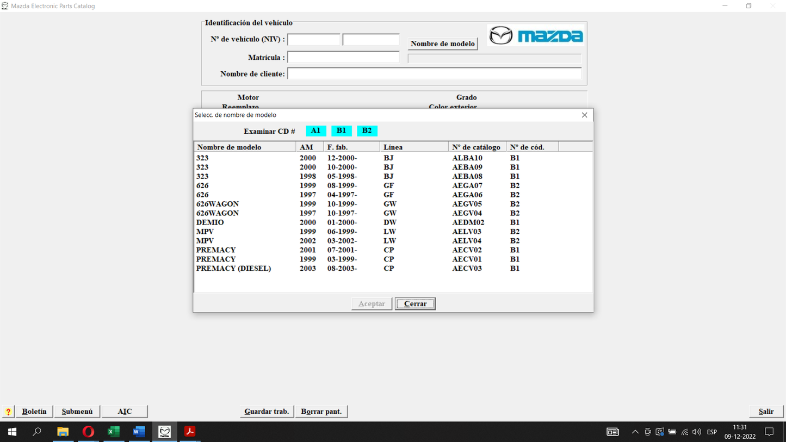This screenshot has width=786, height=442.
Task: Select PREMACY row dated 03-1999-
Action: click(x=393, y=259)
